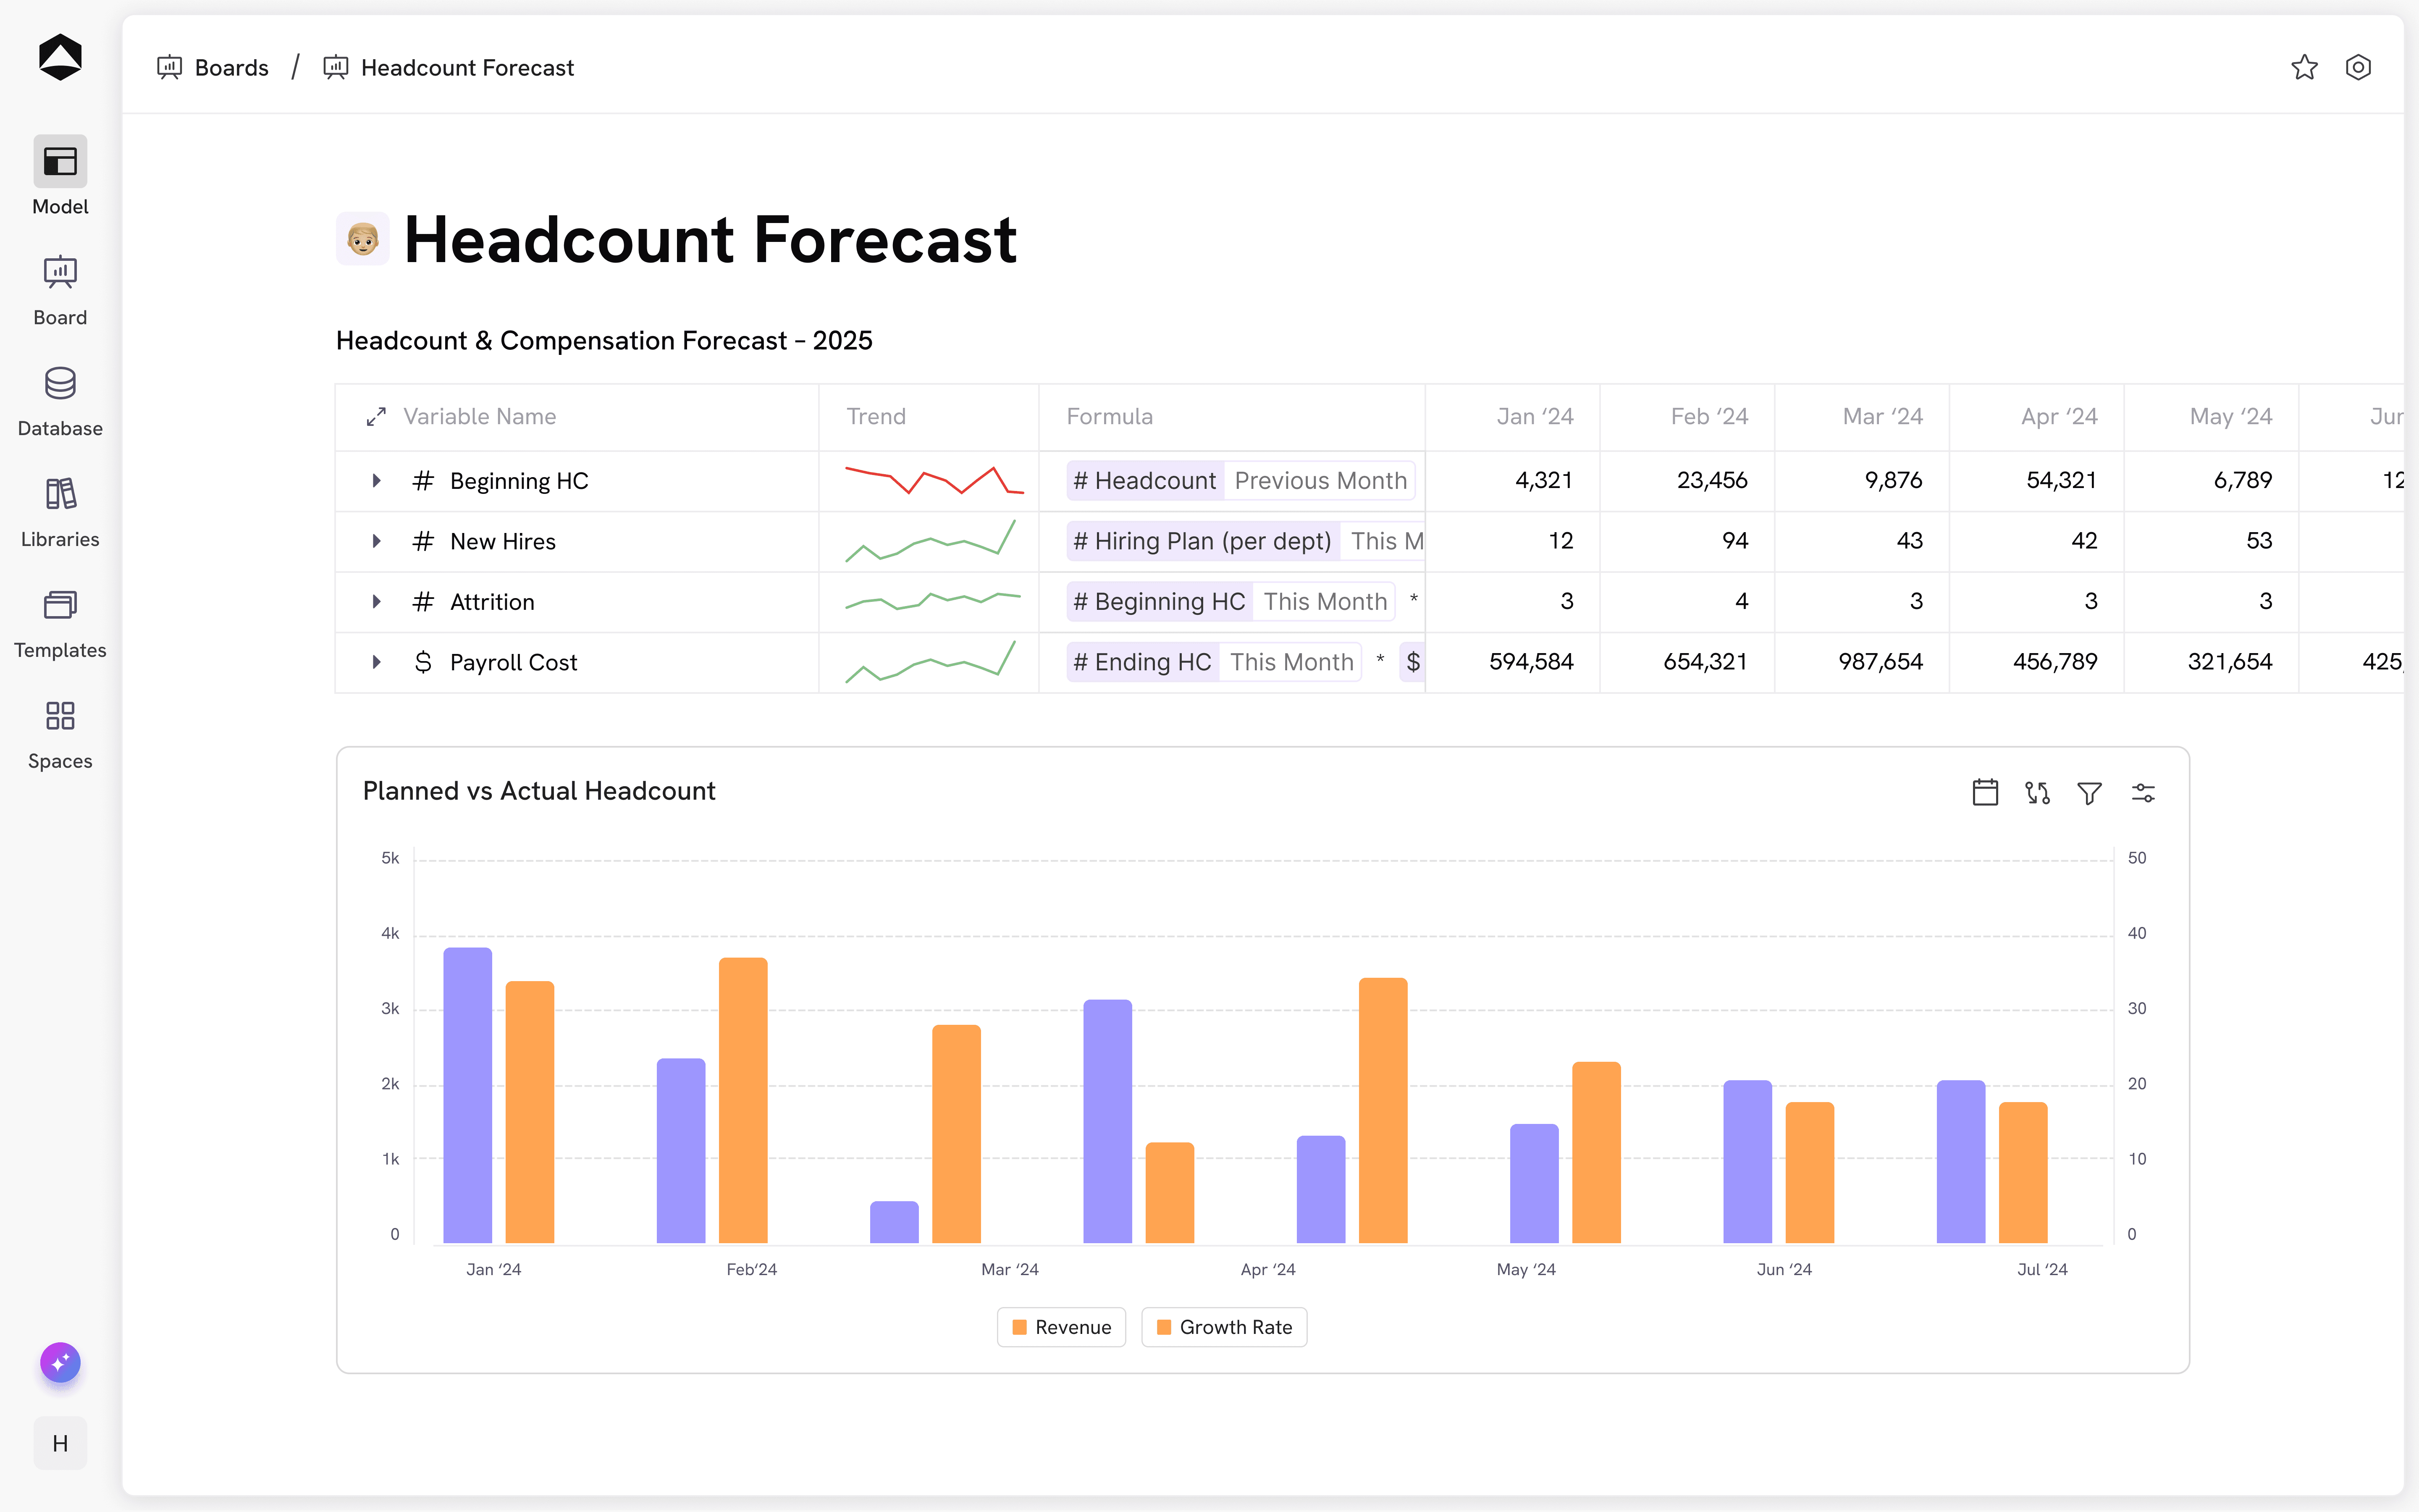
Task: Navigate to Boards breadcrumb link
Action: point(231,67)
